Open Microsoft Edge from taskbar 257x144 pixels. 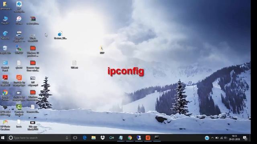click(x=85, y=138)
